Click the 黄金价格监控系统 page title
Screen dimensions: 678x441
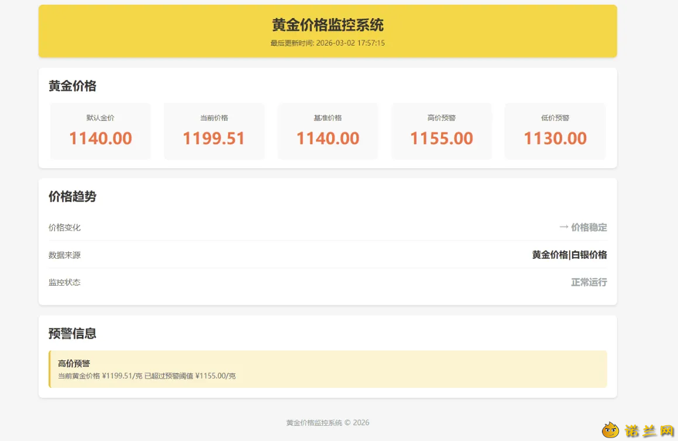click(x=328, y=25)
